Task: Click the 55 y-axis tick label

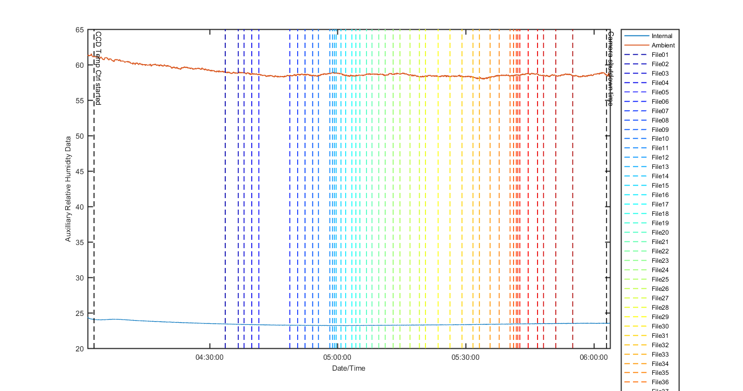Action: pyautogui.click(x=80, y=101)
